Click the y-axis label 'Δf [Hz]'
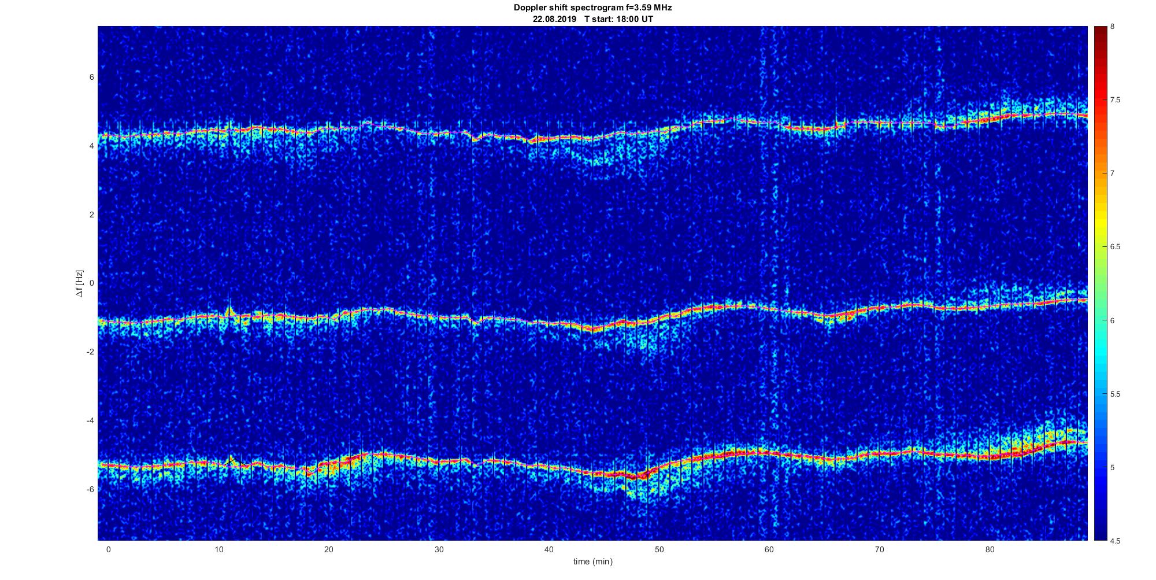The height and width of the screenshot is (580, 1156). (79, 283)
